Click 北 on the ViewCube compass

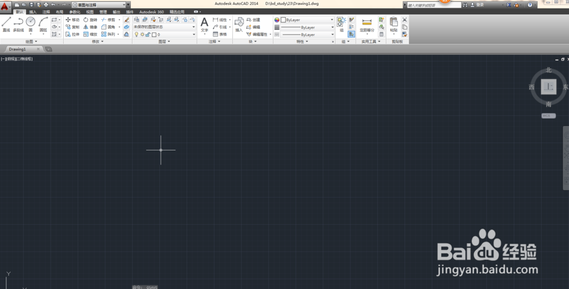click(549, 70)
